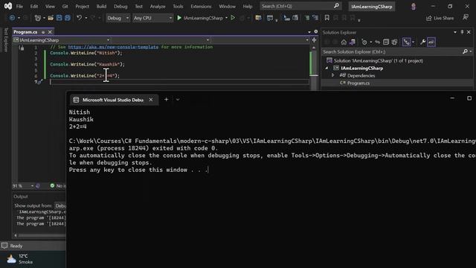Open the IAmLearningCSharp namespace dropdown in editor
This screenshot has width=476, height=268.
click(62, 40)
